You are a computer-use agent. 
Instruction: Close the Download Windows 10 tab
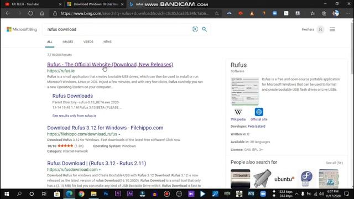(122, 4)
